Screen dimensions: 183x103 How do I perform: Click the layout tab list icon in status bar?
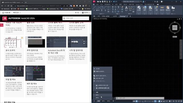click(x=94, y=101)
